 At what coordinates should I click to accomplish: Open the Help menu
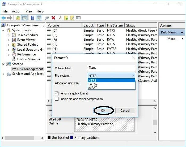pos(40,11)
